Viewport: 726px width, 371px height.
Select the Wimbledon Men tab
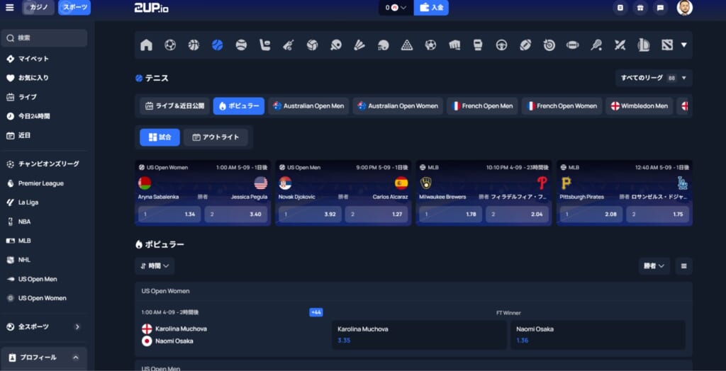tap(639, 106)
